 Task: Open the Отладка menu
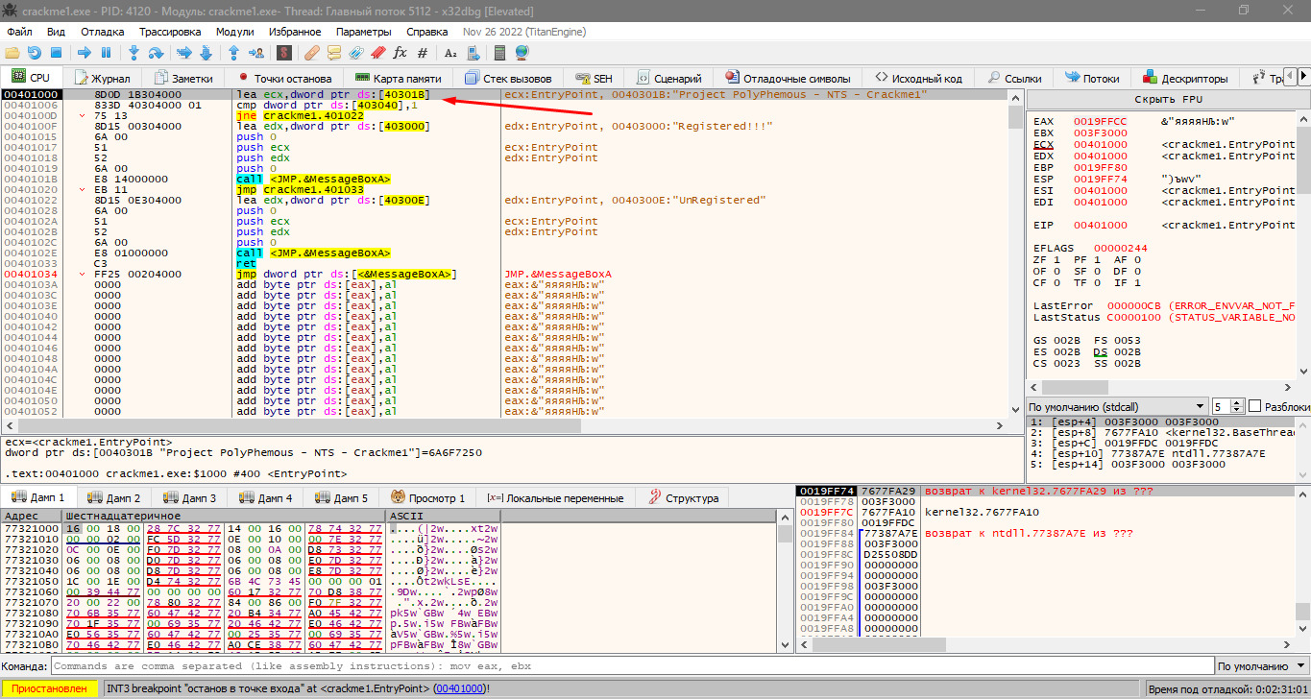[x=103, y=31]
